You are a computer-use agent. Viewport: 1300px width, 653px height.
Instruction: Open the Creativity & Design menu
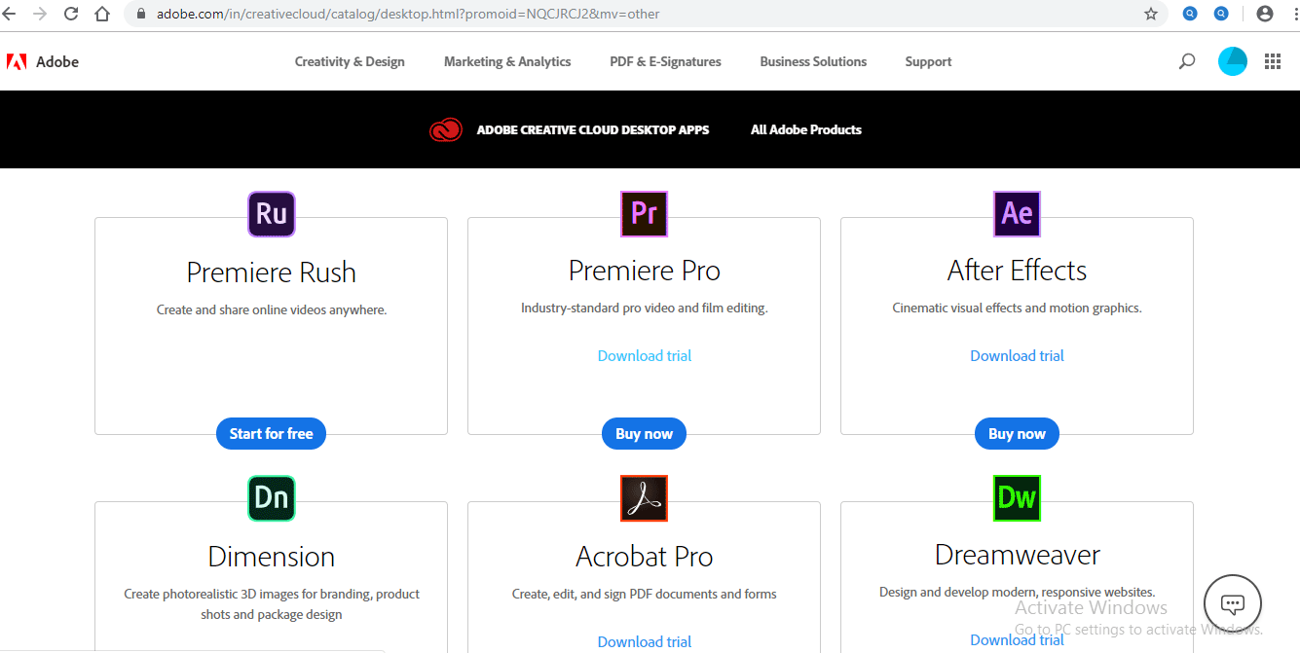pos(350,61)
